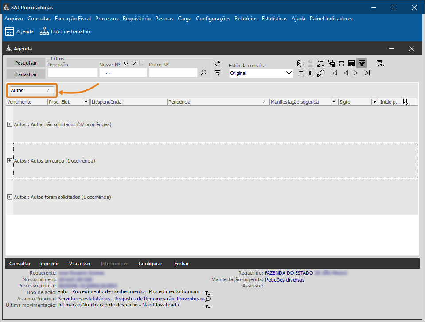Screen dimensions: 425x322
Task: Click the trash delete icon
Action: tap(311, 73)
